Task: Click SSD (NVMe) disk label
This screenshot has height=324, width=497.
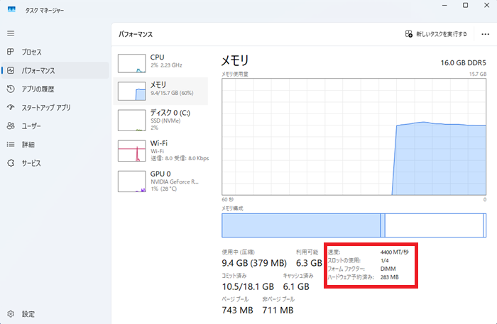Action: pyautogui.click(x=165, y=121)
